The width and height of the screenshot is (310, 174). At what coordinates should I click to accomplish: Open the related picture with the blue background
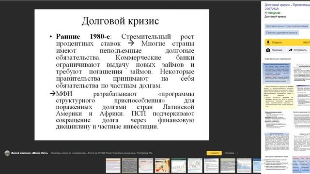pyautogui.click(x=277, y=73)
